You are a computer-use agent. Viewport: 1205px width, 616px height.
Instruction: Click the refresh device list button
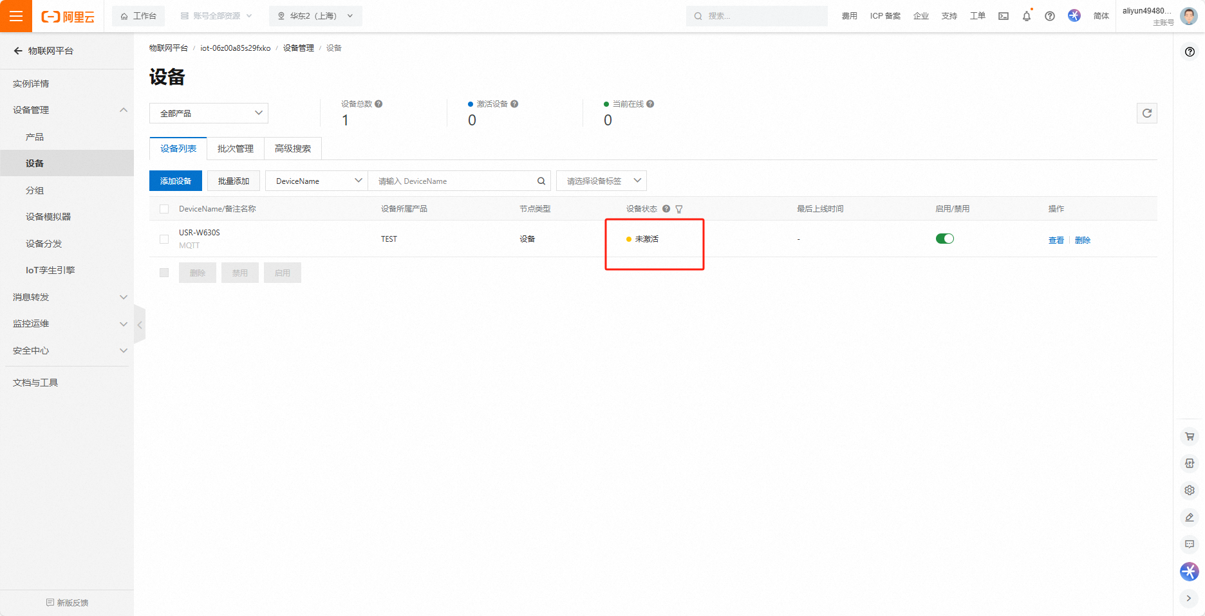[x=1146, y=113]
